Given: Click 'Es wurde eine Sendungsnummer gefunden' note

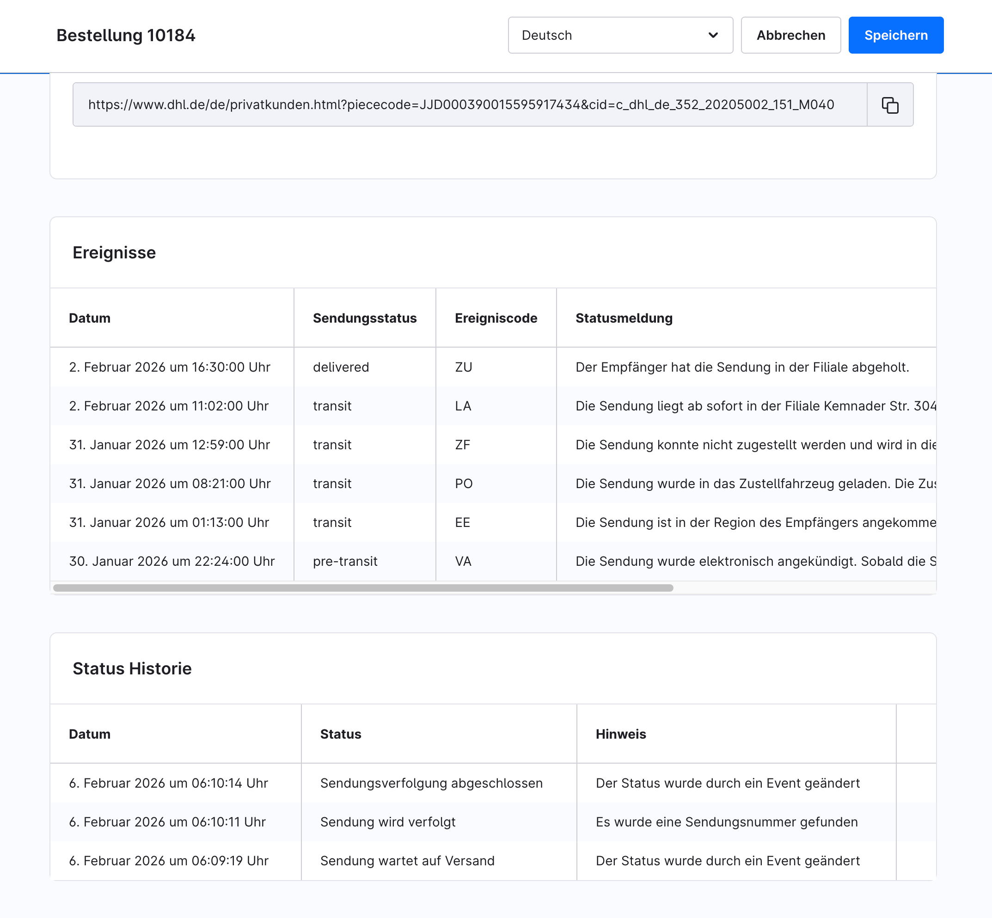Looking at the screenshot, I should click(x=727, y=822).
